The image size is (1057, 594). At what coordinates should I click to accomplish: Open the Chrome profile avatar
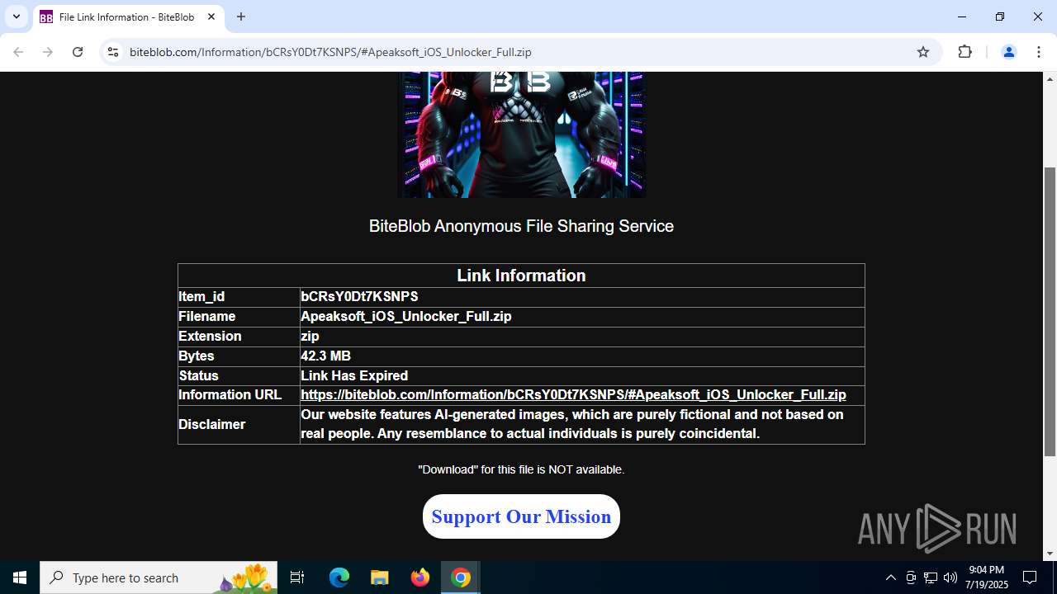[x=1008, y=52]
